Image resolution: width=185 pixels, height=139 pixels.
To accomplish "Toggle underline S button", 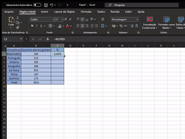I will pyautogui.click(x=41, y=26).
